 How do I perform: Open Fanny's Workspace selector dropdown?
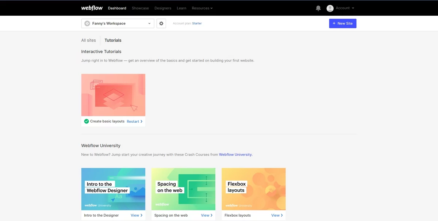pos(118,23)
